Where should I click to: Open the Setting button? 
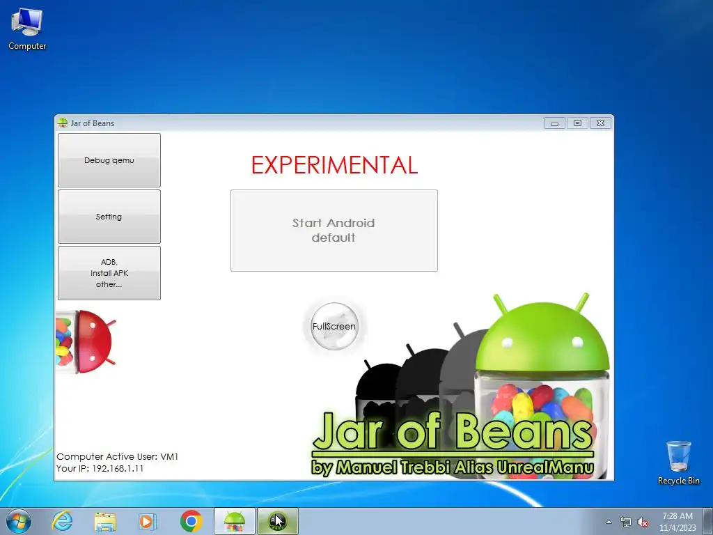109,217
